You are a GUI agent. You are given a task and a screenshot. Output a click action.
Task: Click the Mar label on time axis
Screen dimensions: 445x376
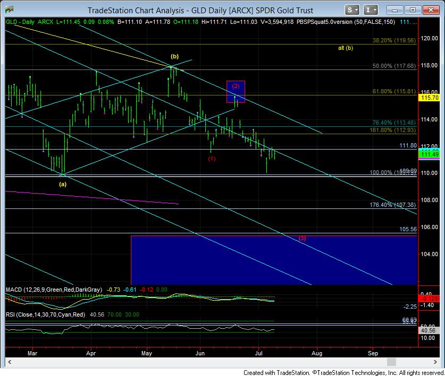click(32, 353)
